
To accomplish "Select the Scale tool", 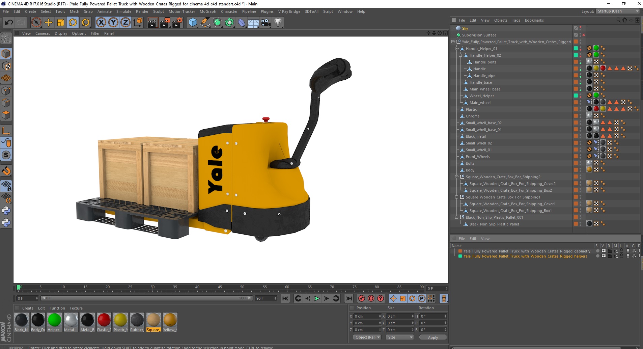I will click(61, 22).
